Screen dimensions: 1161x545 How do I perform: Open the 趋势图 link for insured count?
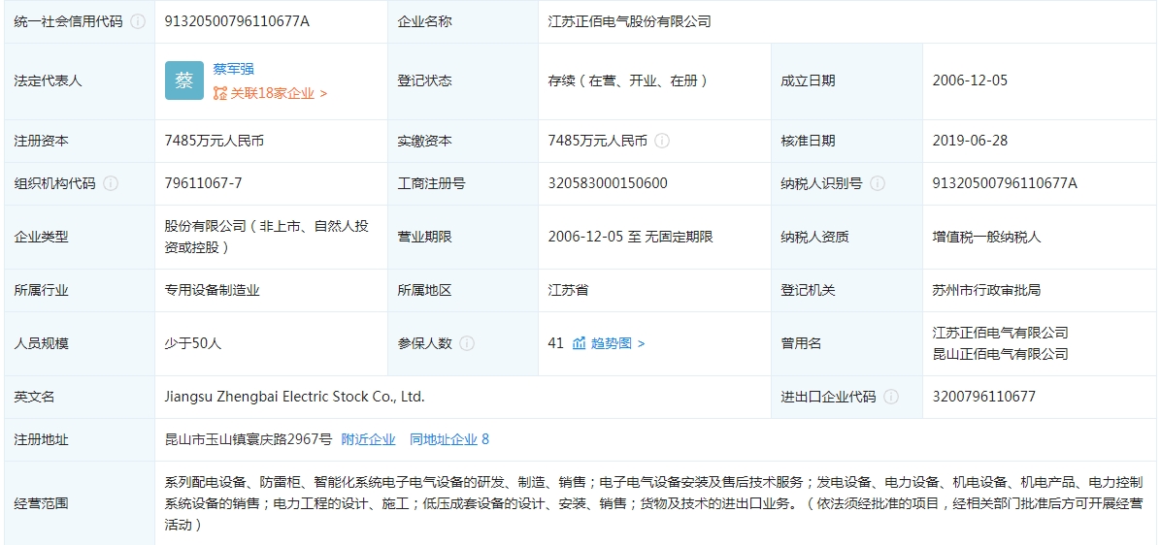tap(612, 343)
